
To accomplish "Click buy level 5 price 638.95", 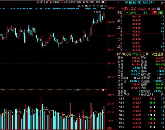I will point(136,50).
